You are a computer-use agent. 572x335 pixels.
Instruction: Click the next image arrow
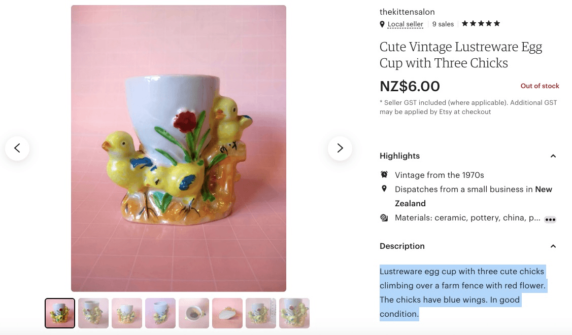click(340, 148)
